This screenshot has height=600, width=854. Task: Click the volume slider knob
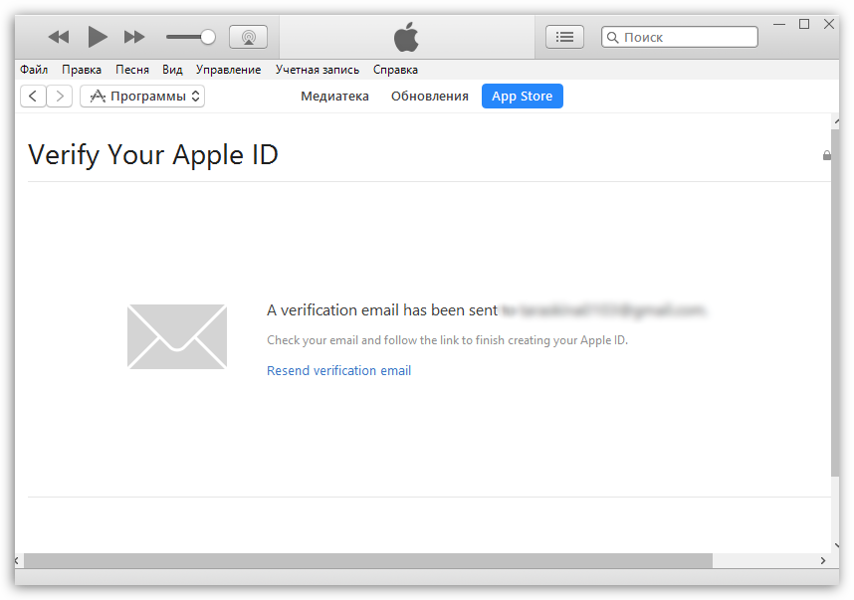pos(207,37)
